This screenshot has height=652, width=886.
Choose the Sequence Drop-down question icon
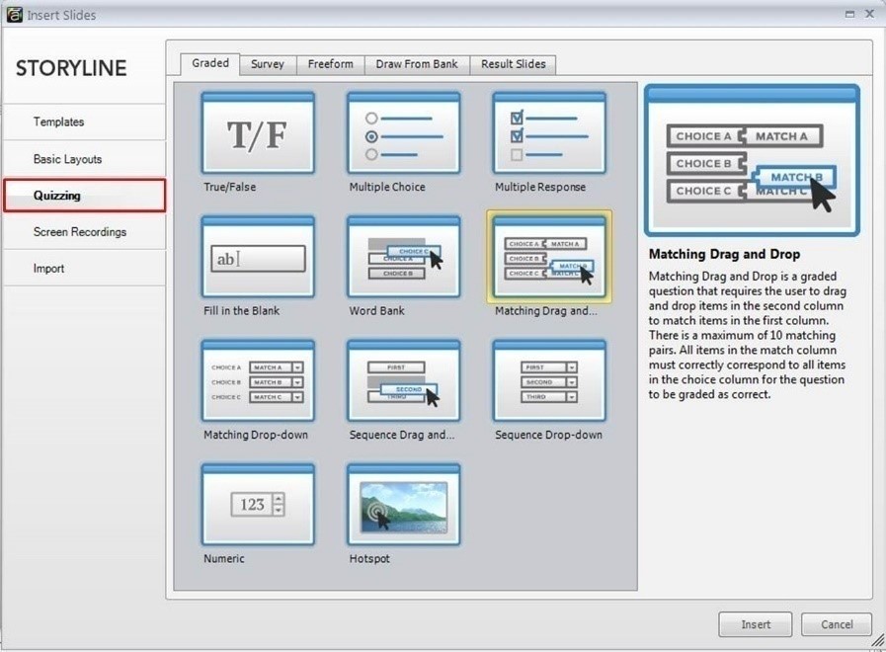(x=549, y=380)
